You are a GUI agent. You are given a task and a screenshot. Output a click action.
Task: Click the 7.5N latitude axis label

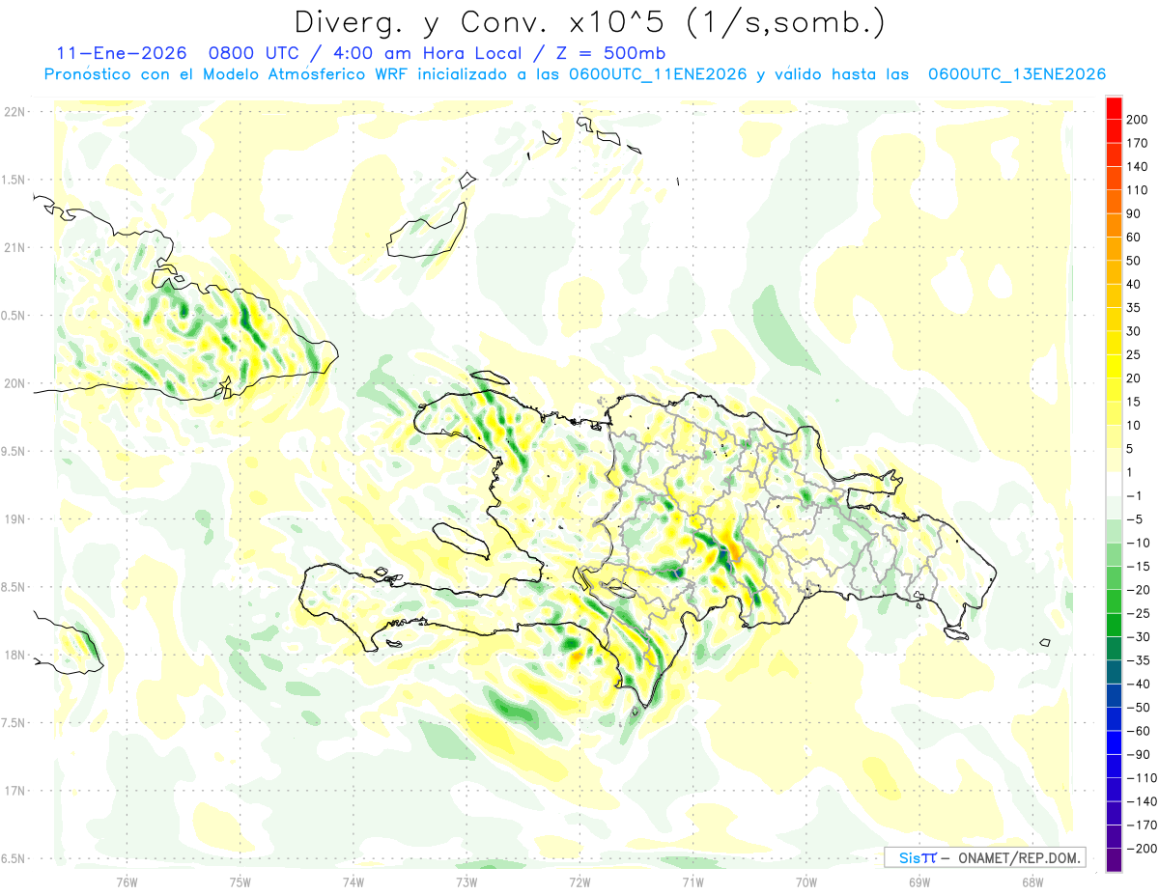[14, 722]
